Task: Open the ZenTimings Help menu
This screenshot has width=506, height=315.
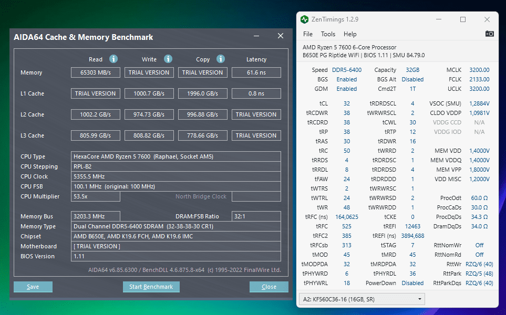Action: 350,34
